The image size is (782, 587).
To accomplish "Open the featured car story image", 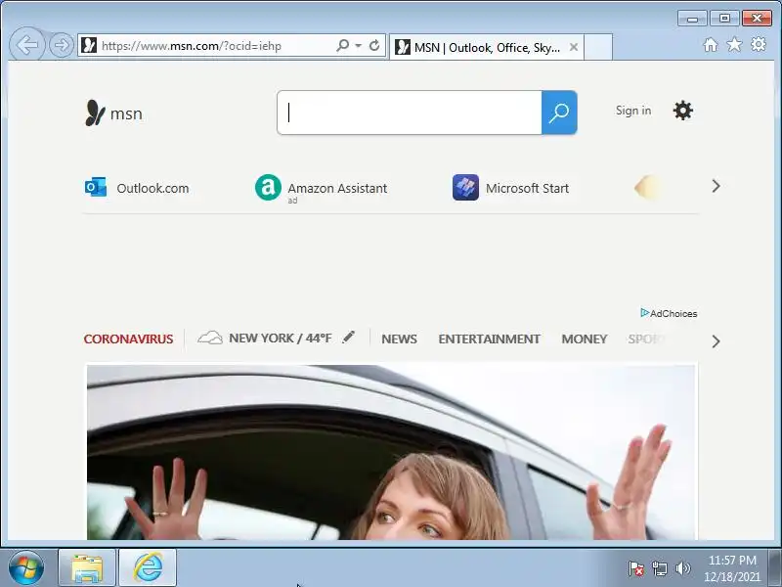I will point(391,452).
